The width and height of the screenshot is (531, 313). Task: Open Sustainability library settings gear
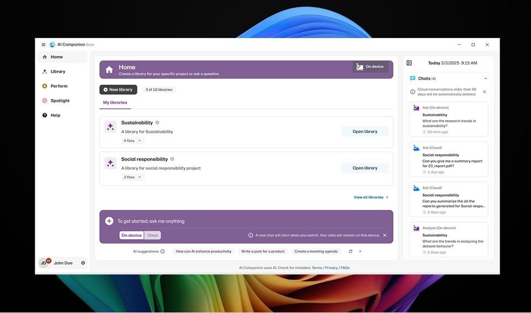[x=157, y=122]
